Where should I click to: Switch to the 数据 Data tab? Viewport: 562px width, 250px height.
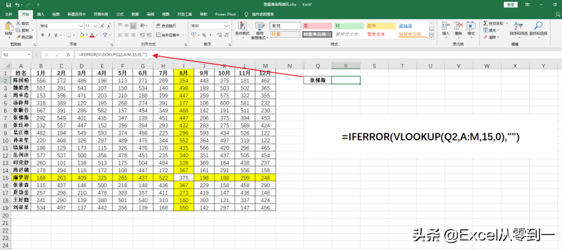coord(135,14)
